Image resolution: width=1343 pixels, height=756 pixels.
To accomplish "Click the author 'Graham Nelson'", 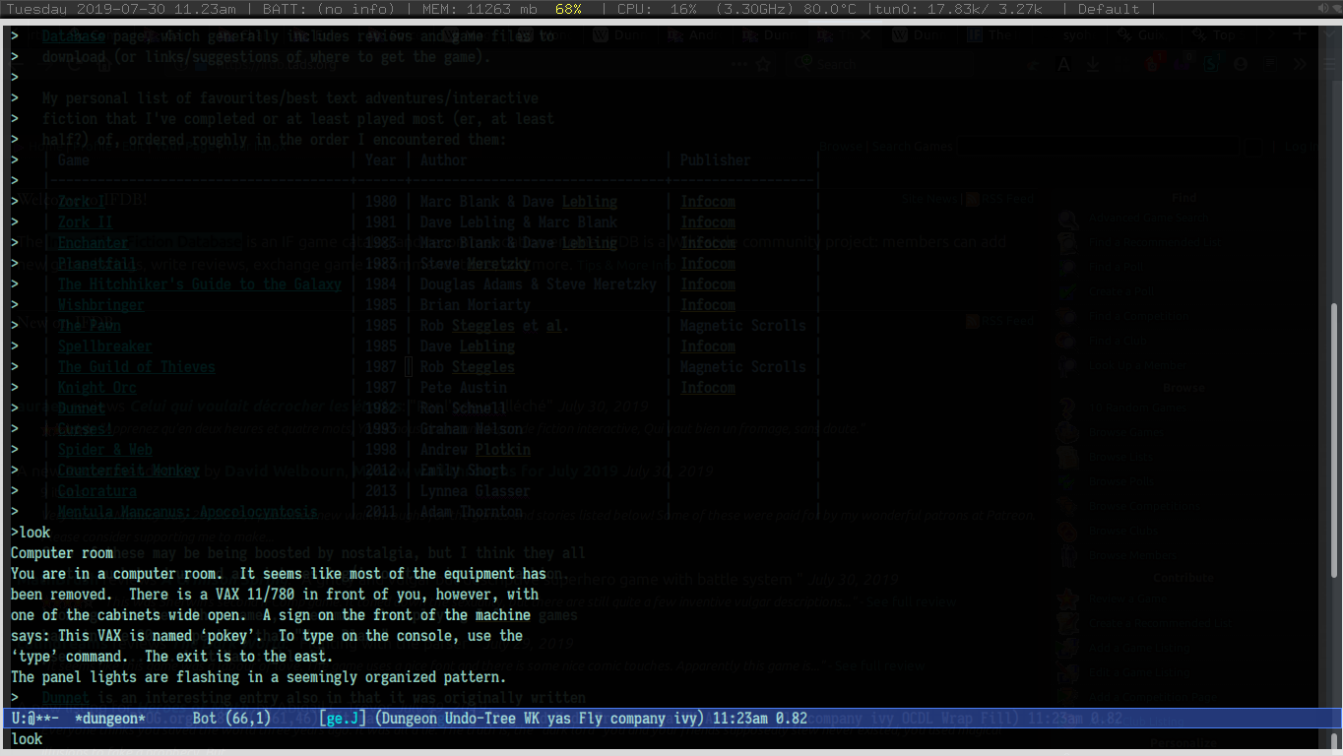I will pyautogui.click(x=472, y=428).
